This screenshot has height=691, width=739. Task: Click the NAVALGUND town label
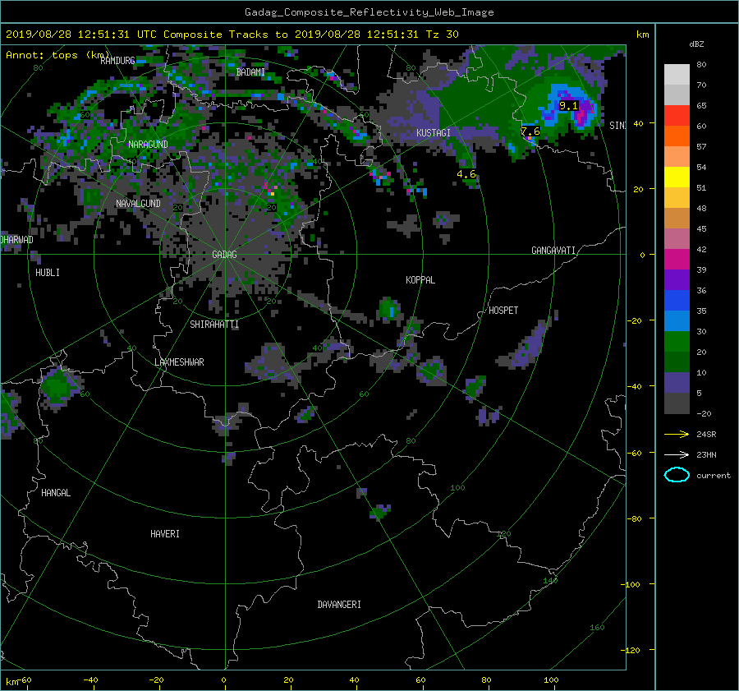click(x=138, y=204)
